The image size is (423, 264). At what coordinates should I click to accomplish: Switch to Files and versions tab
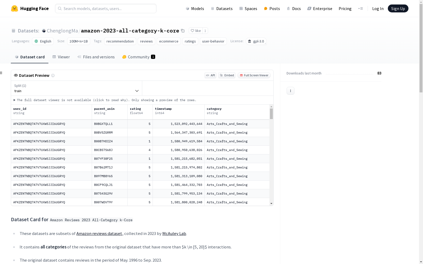[96, 57]
